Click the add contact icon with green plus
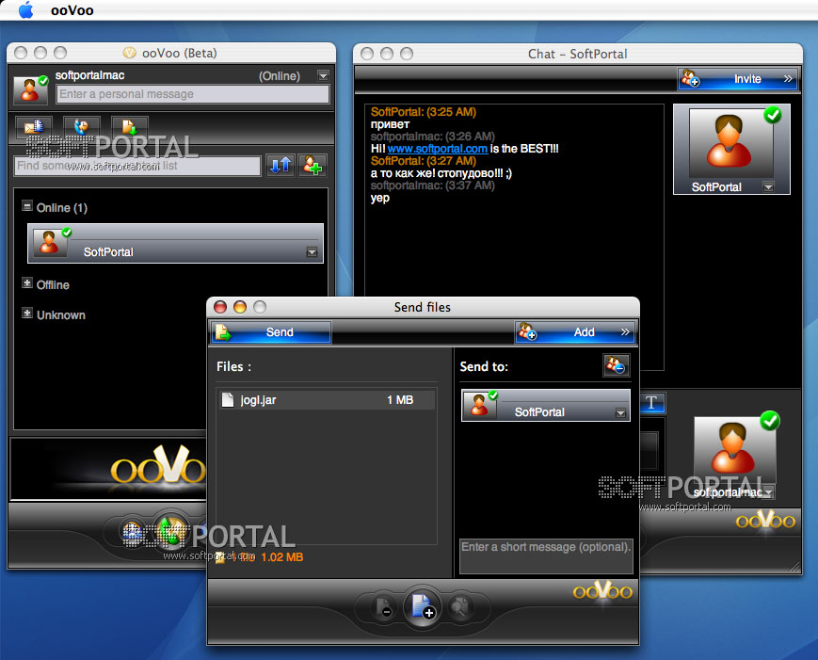Viewport: 818px width, 660px height. (313, 166)
